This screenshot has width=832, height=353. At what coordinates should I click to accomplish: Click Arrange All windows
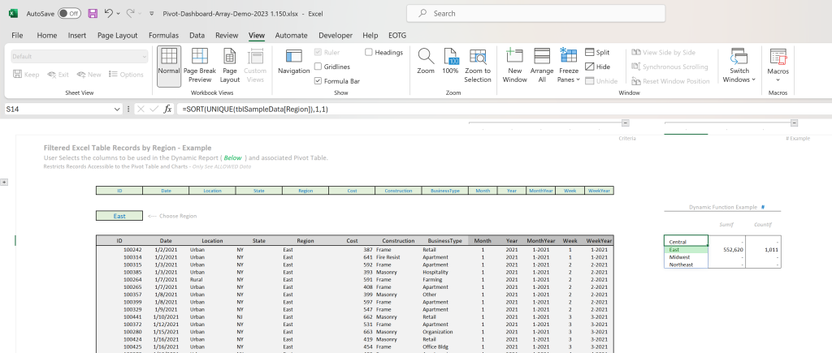click(x=542, y=67)
